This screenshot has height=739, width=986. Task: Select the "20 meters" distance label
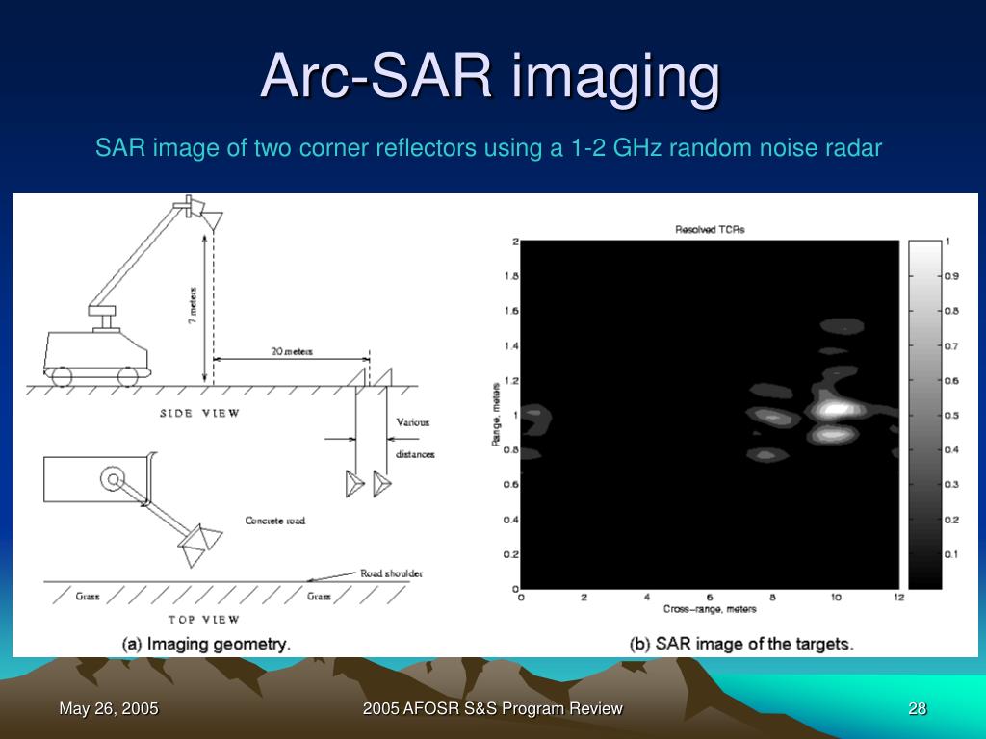(292, 351)
